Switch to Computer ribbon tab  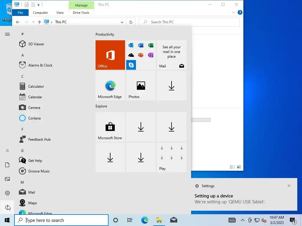(x=40, y=12)
